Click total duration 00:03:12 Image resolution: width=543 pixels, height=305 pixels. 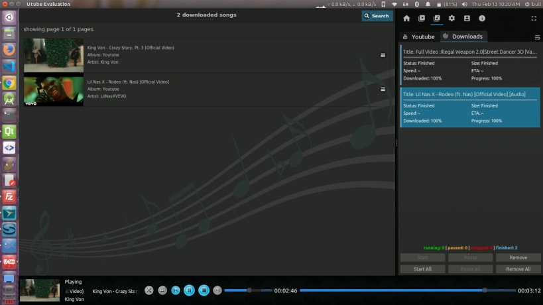529,291
